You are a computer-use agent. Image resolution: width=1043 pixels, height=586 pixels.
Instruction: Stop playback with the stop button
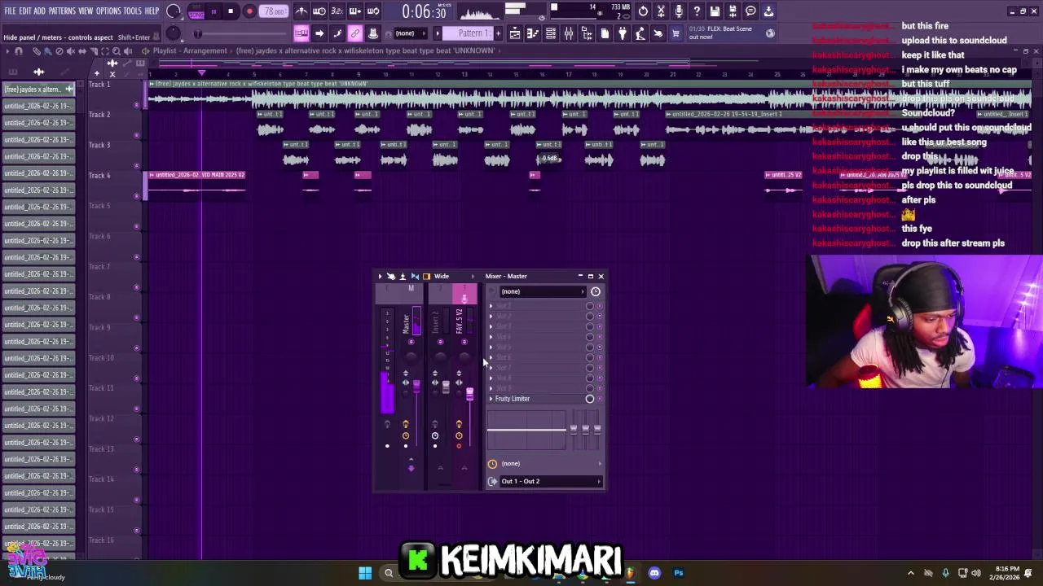[x=231, y=11]
